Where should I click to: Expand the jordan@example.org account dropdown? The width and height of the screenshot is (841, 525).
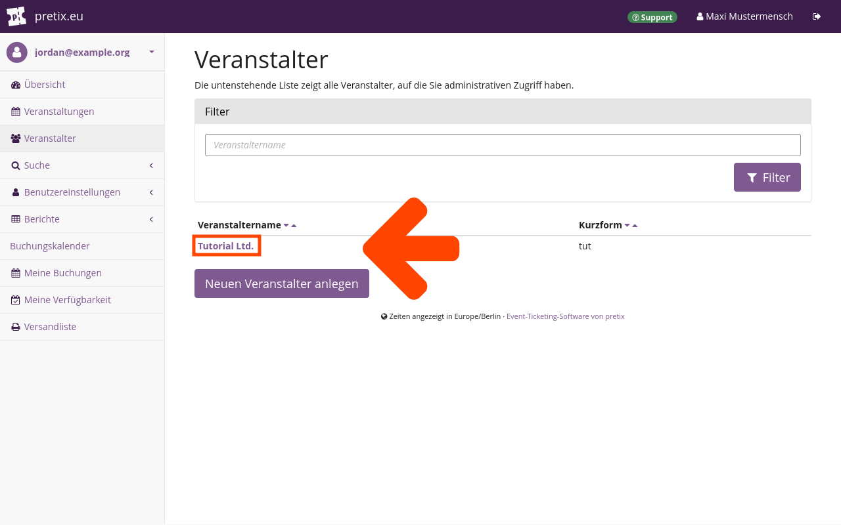pos(152,52)
